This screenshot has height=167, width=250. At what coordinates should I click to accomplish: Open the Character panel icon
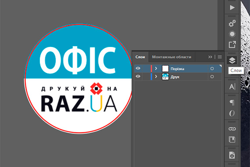(x=232, y=87)
